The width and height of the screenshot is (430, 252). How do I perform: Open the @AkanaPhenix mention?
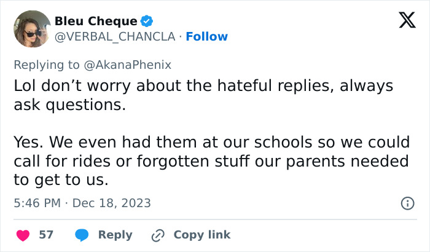point(128,65)
